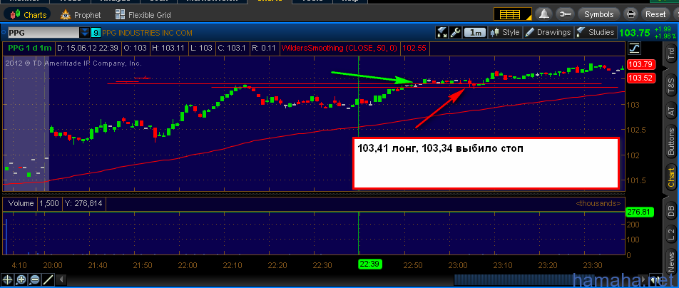Click the 23:00 time axis label
The width and height of the screenshot is (679, 288).
pyautogui.click(x=458, y=265)
